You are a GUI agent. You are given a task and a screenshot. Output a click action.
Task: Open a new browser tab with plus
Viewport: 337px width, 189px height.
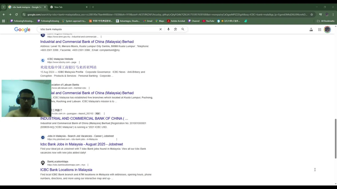[93, 7]
